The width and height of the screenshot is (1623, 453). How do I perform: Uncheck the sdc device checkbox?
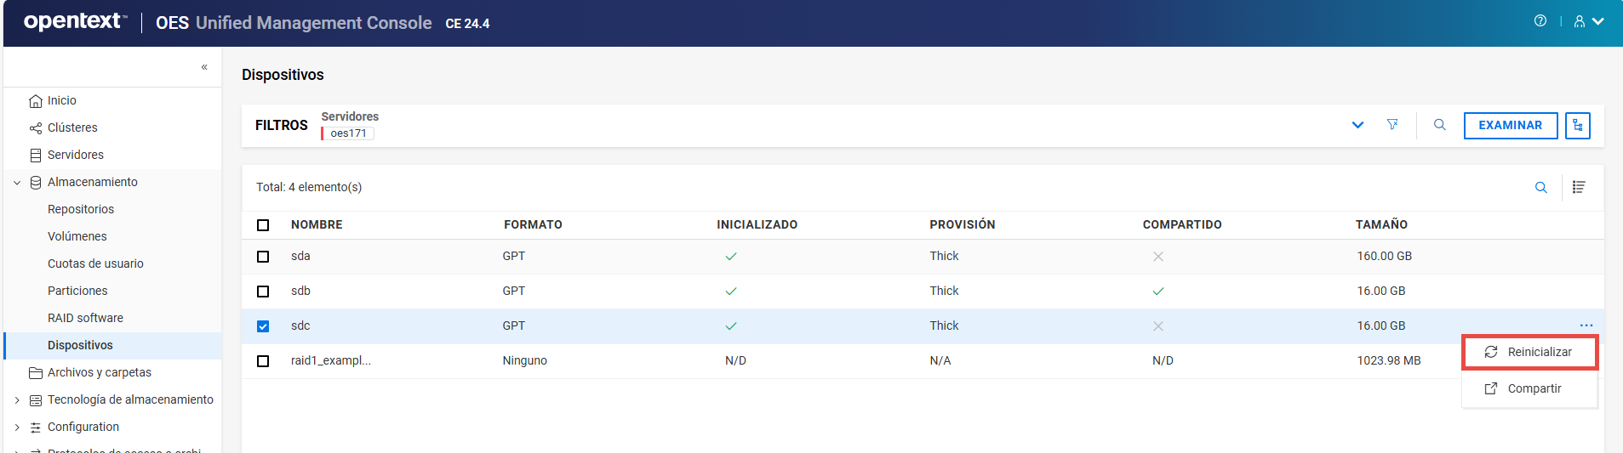click(x=263, y=326)
